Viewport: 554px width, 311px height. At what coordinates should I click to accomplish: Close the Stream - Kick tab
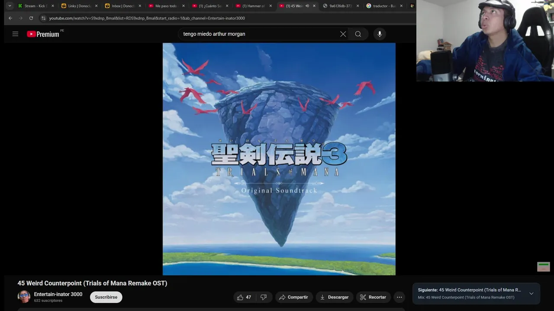[53, 6]
